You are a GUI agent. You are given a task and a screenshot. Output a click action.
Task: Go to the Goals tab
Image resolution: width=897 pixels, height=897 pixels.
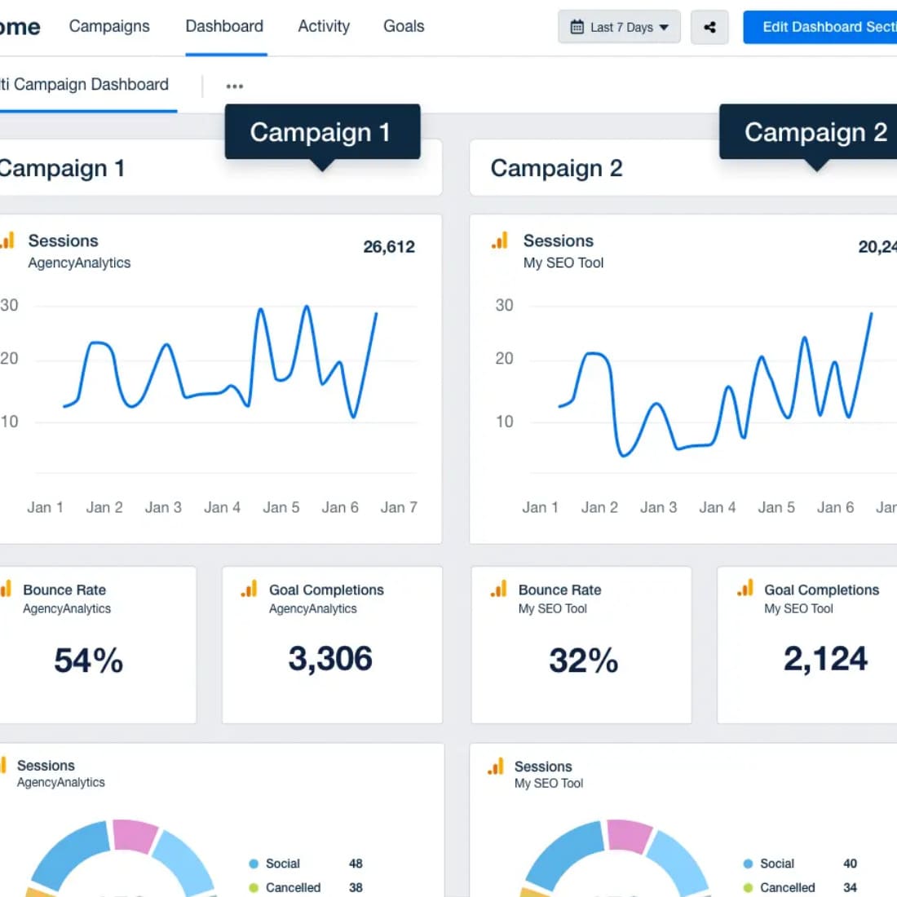tap(404, 26)
